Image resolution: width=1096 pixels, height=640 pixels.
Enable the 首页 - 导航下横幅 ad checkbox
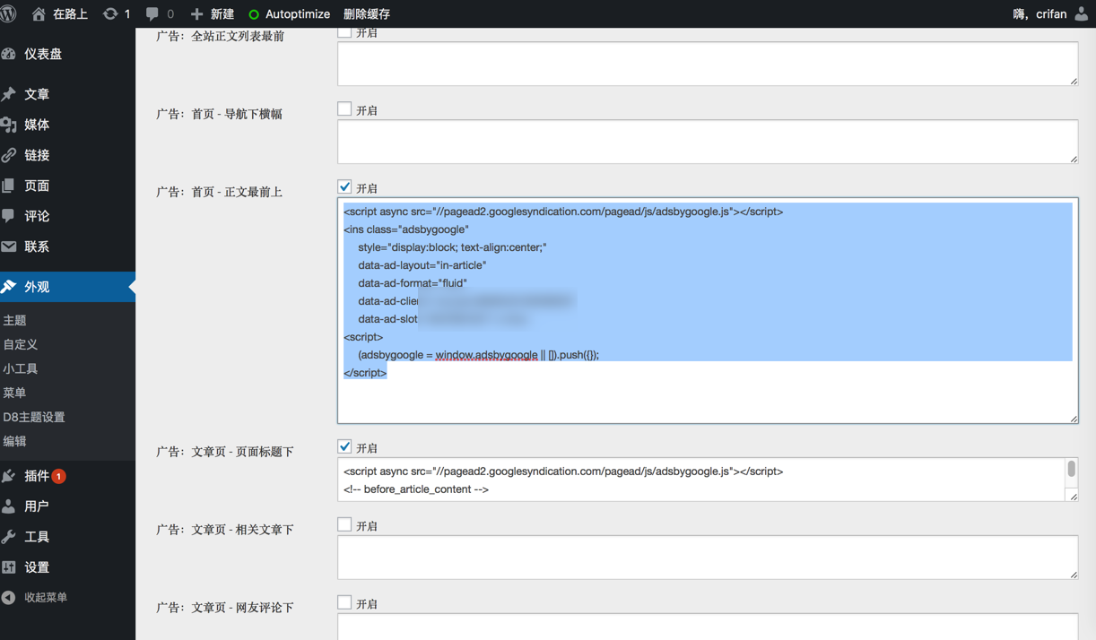coord(344,109)
